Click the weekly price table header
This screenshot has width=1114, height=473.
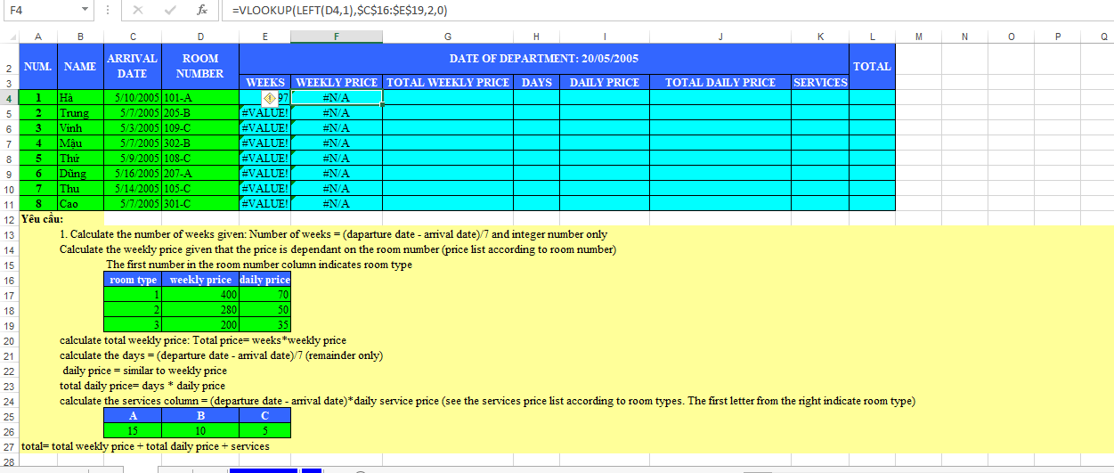point(200,280)
